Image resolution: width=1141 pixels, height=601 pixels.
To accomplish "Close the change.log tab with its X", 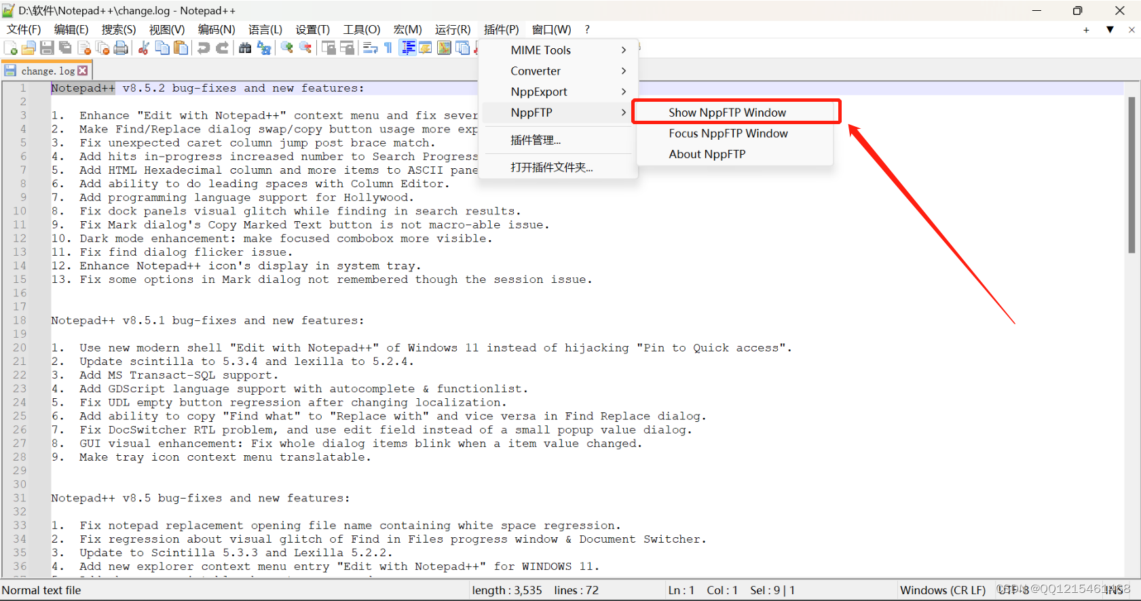I will click(x=83, y=71).
